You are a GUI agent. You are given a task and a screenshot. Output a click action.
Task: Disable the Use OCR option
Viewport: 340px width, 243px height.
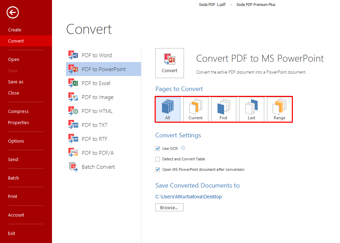tap(158, 149)
